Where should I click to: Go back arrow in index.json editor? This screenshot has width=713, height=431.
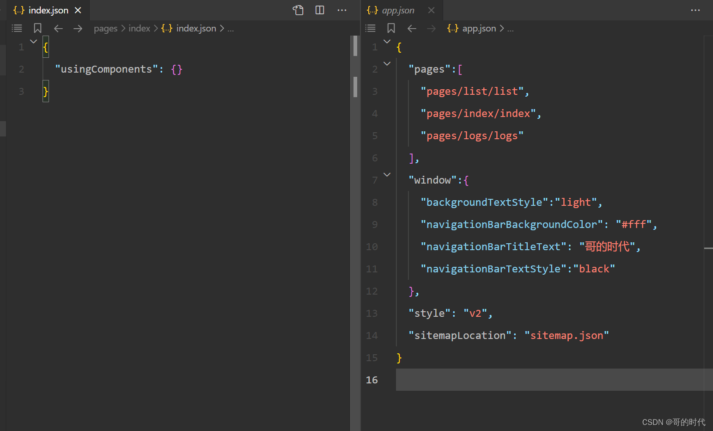click(58, 28)
